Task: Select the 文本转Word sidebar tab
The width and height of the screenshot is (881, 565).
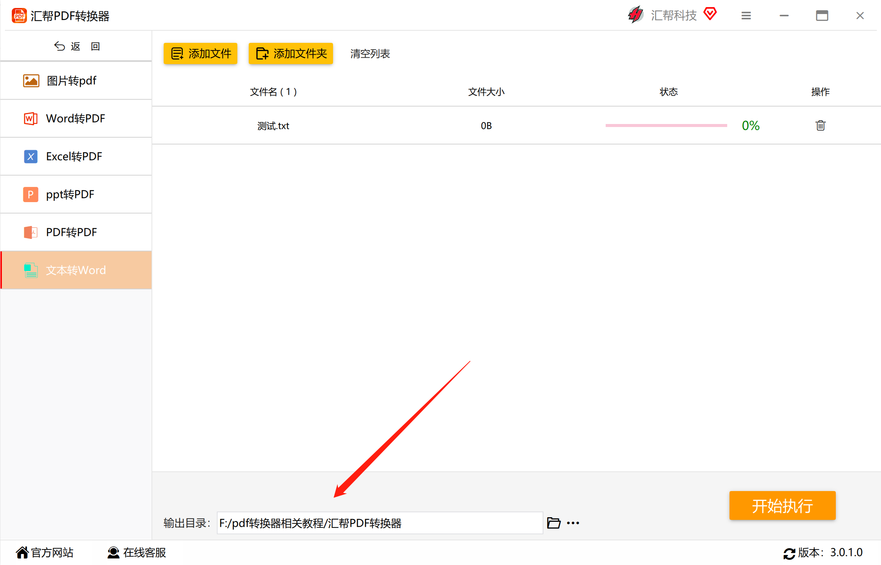Action: pyautogui.click(x=76, y=270)
